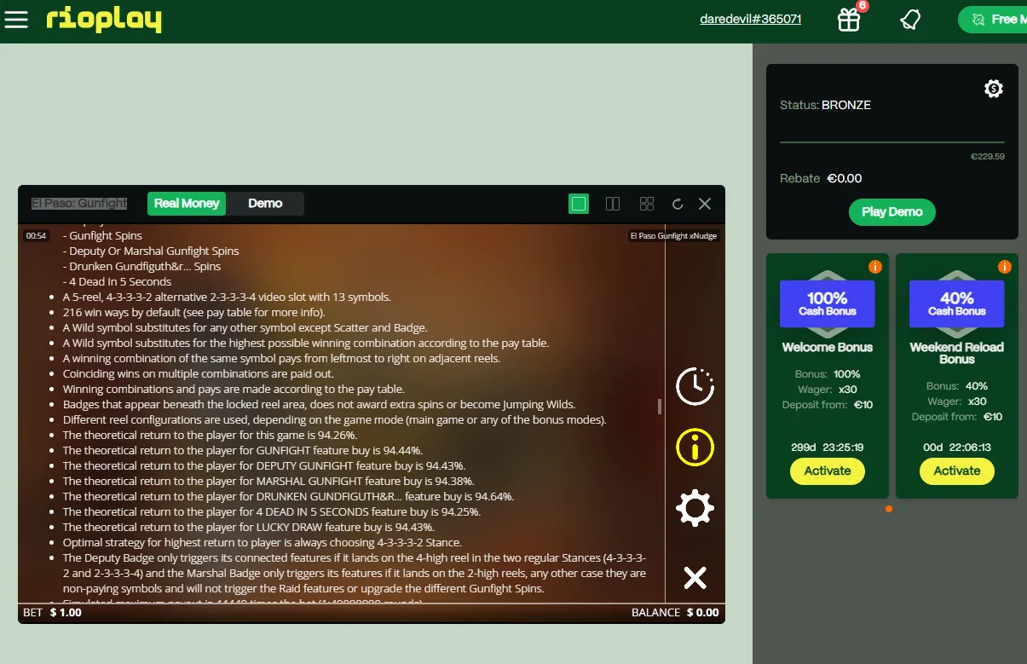Click the Welcome Bonus title
This screenshot has height=664, width=1027.
click(x=828, y=348)
